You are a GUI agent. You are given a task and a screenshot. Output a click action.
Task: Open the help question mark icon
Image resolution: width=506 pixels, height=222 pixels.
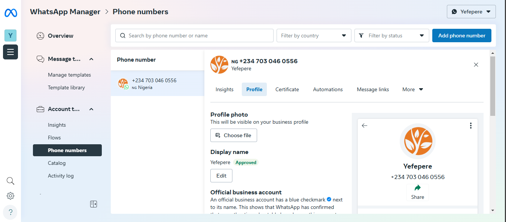[10, 212]
